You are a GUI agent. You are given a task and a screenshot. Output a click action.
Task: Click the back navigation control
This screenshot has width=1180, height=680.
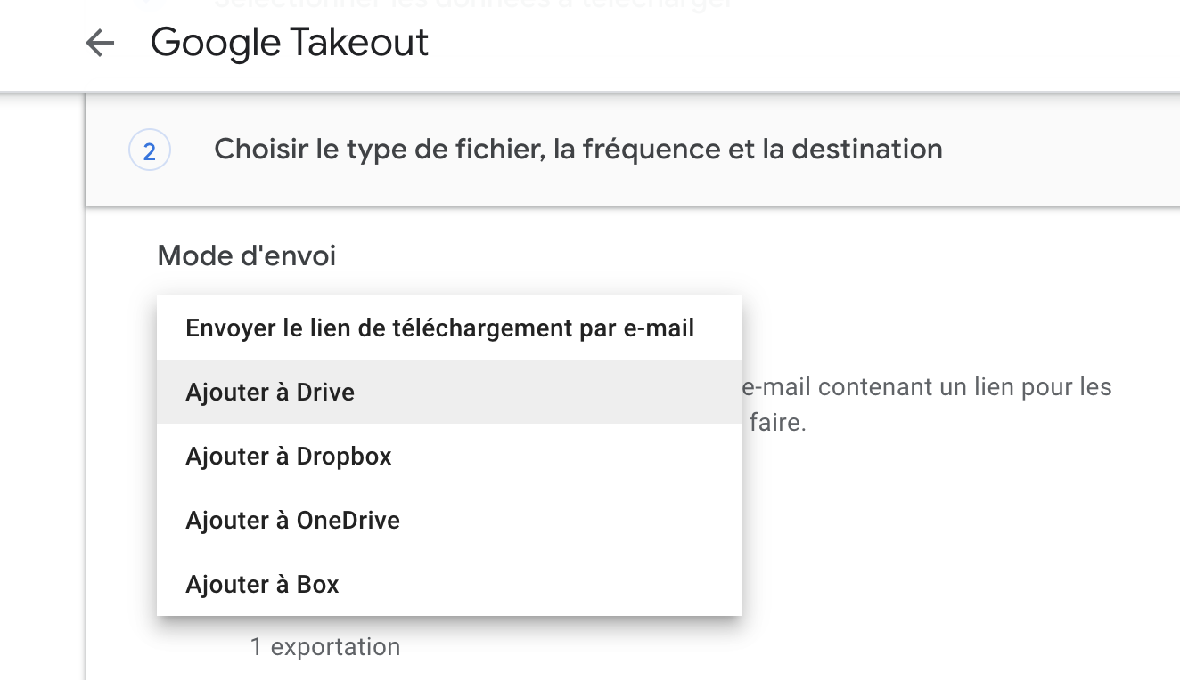(100, 42)
